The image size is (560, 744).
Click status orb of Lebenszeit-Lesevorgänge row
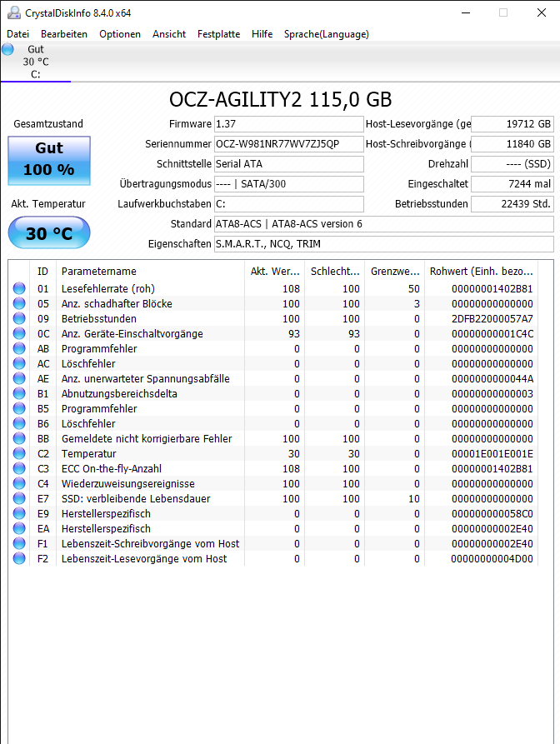[19, 558]
